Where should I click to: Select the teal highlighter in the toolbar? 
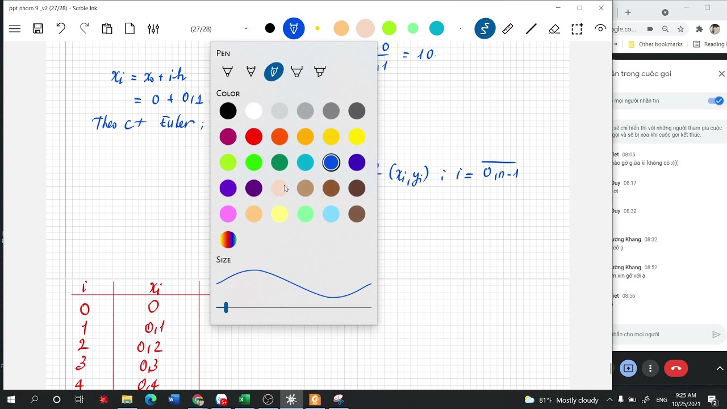coord(437,28)
